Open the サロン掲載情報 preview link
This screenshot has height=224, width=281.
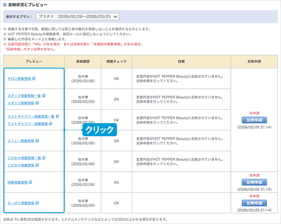click(19, 79)
